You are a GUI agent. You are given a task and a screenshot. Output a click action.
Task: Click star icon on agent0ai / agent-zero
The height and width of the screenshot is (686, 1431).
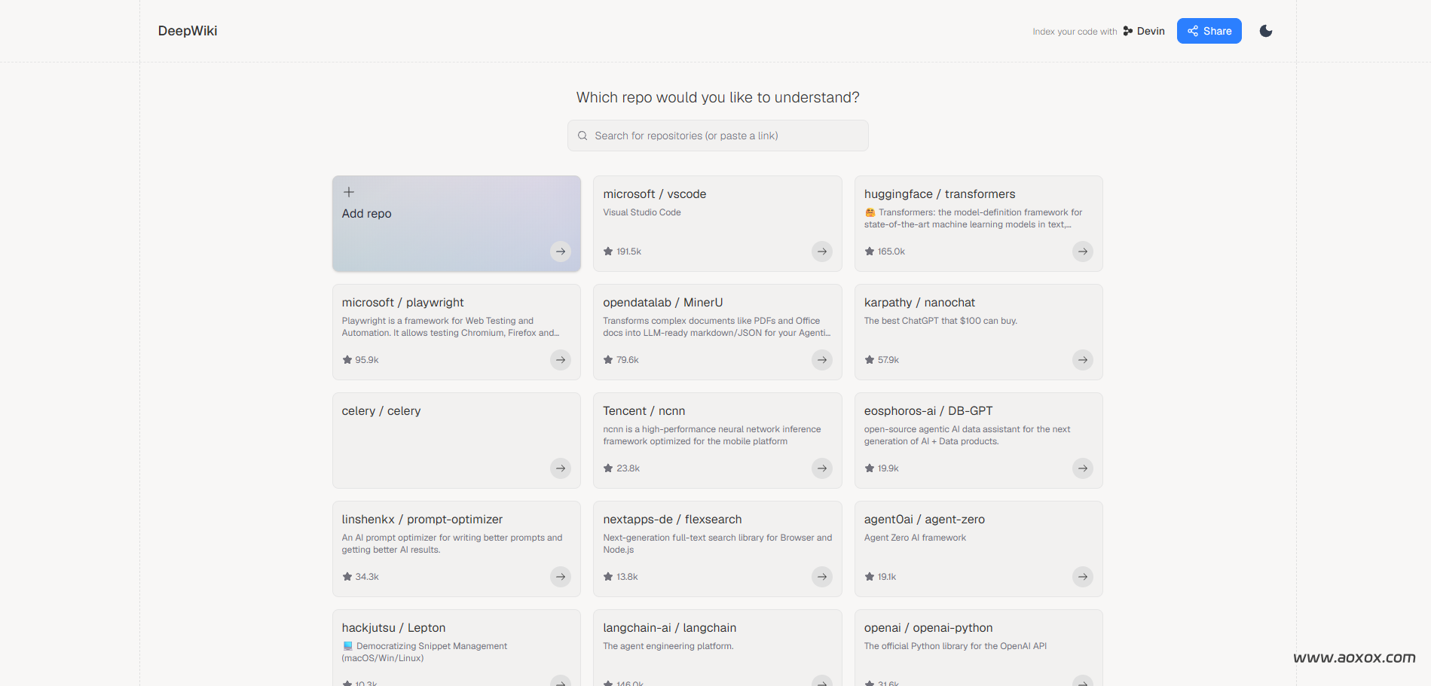coord(870,577)
